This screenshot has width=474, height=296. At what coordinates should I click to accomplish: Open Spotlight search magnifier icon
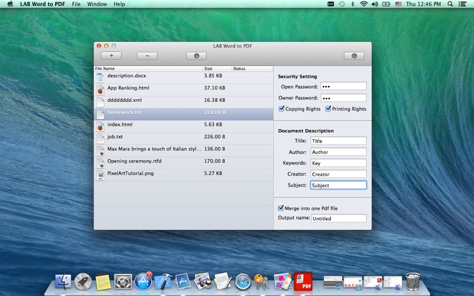click(x=450, y=4)
